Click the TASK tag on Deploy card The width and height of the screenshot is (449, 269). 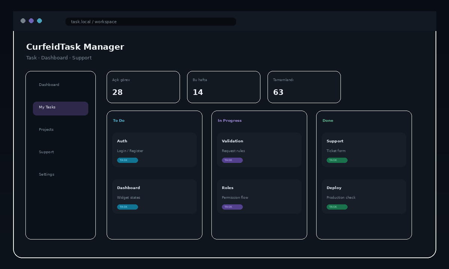coord(337,207)
